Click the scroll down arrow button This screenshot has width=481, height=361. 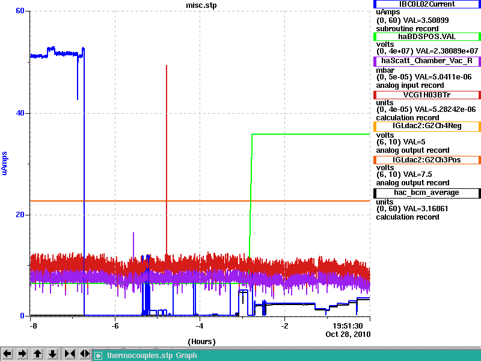53,354
